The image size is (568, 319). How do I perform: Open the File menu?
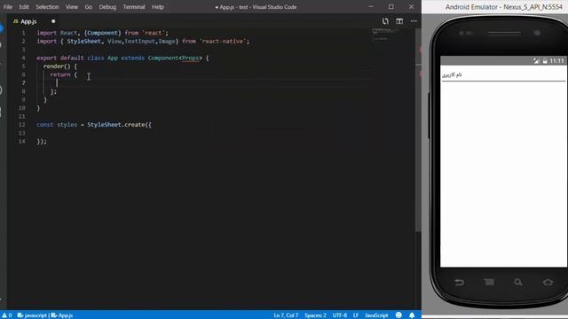pos(8,7)
